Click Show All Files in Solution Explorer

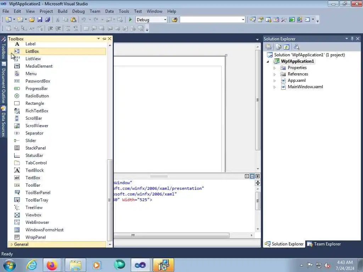[x=278, y=47]
